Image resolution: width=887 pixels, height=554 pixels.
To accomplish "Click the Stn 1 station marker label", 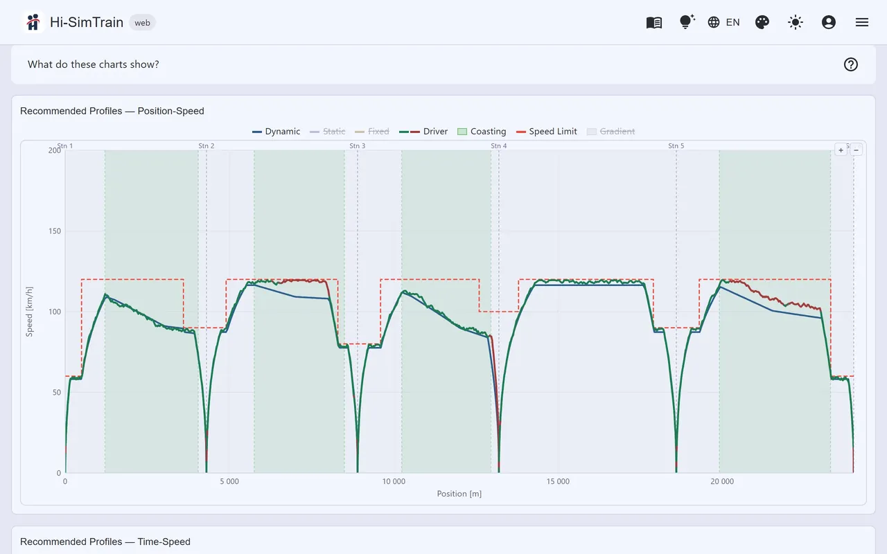I will tap(65, 146).
